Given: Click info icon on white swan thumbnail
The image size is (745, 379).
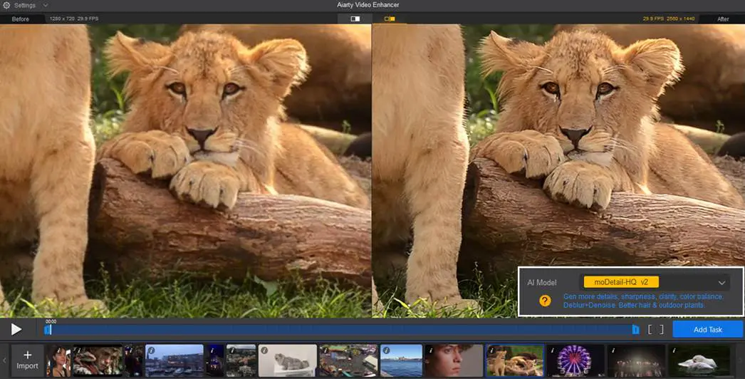Looking at the screenshot, I should click(x=674, y=350).
